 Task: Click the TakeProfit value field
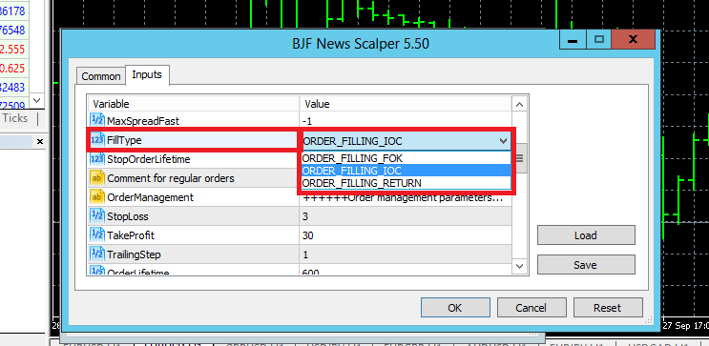pos(406,235)
